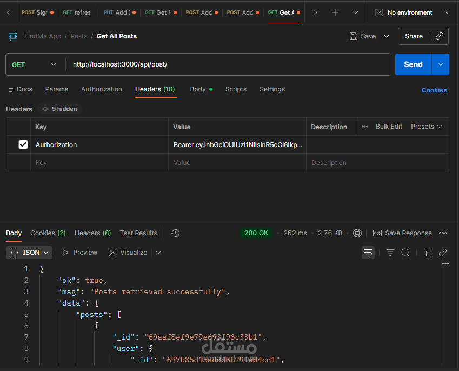Open the request Body tab
This screenshot has width=459, height=371.
point(201,89)
